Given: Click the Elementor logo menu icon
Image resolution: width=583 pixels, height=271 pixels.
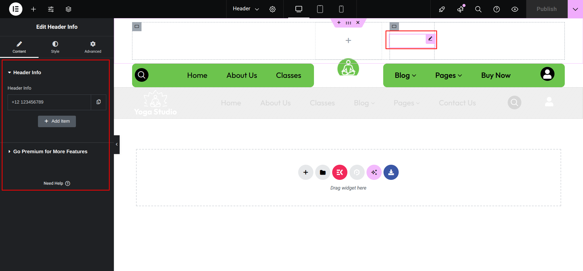Looking at the screenshot, I should 16,9.
